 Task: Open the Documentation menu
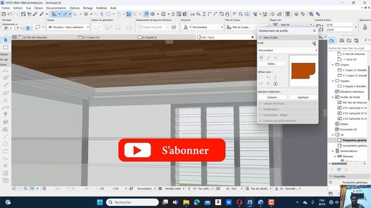pos(56,8)
